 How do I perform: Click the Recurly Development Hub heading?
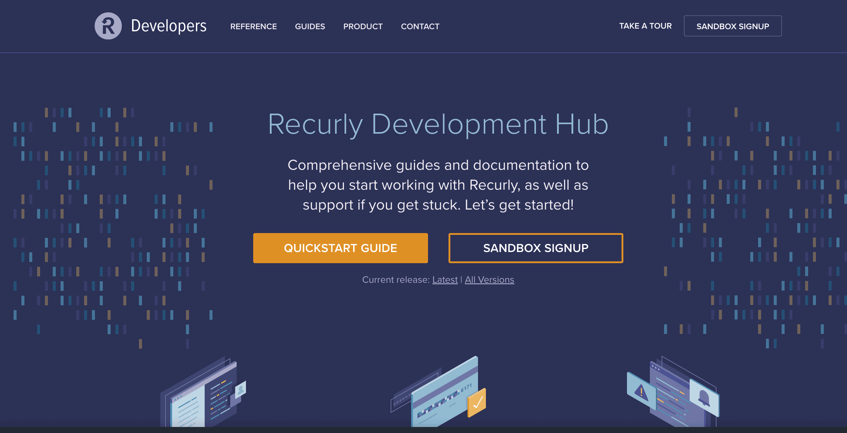438,125
